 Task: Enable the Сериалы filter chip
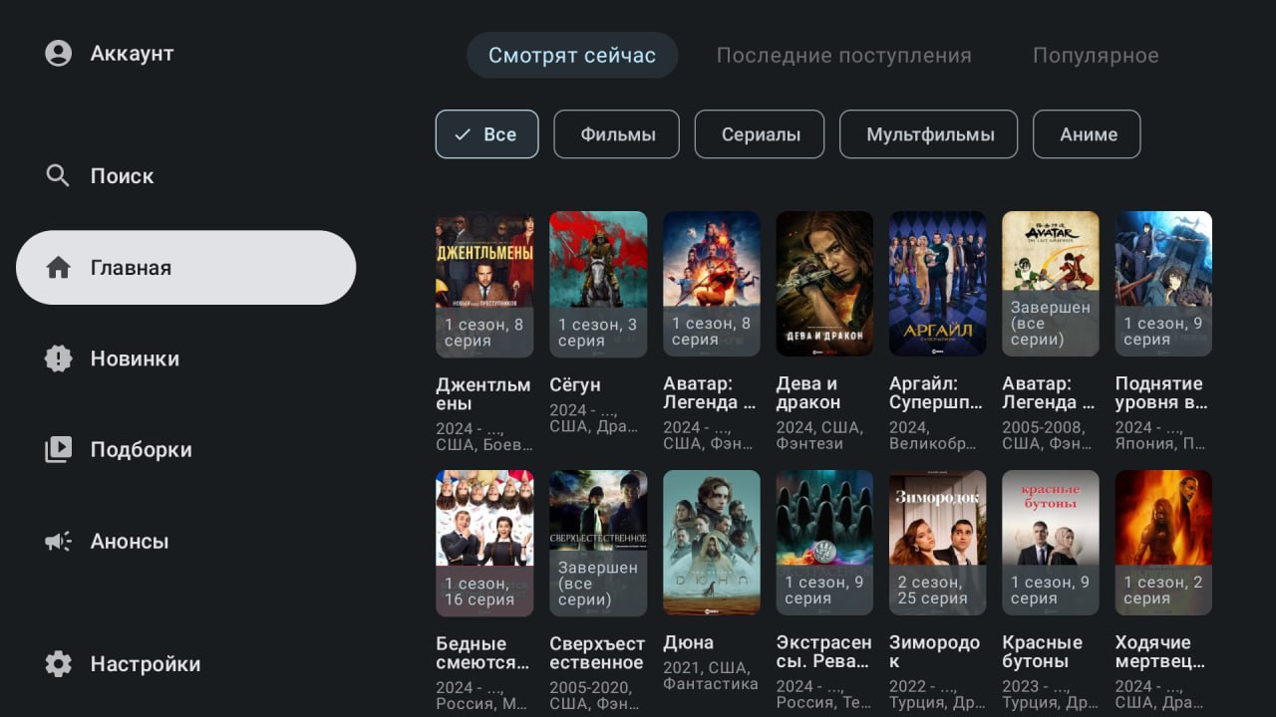coord(760,134)
